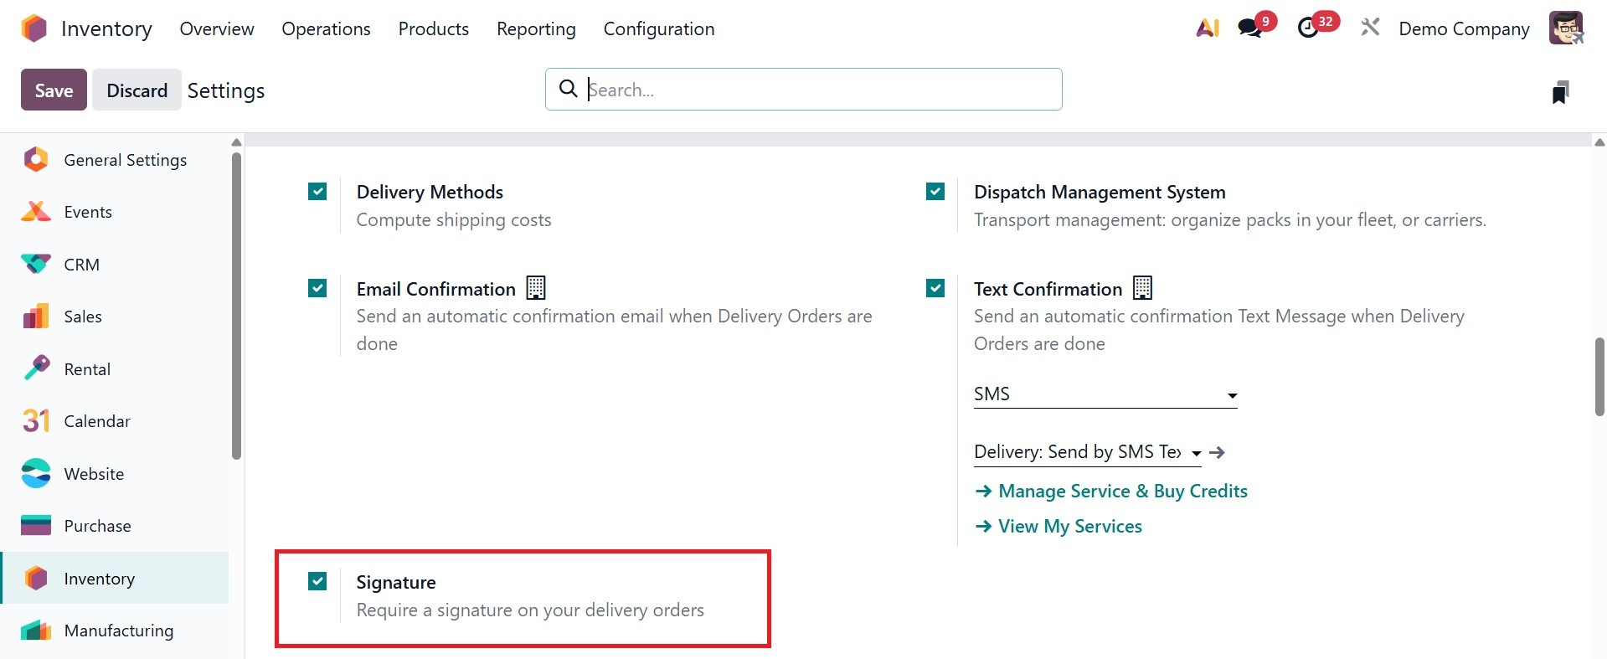Open the Demo Company switcher
Image resolution: width=1607 pixels, height=659 pixels.
pos(1463,28)
